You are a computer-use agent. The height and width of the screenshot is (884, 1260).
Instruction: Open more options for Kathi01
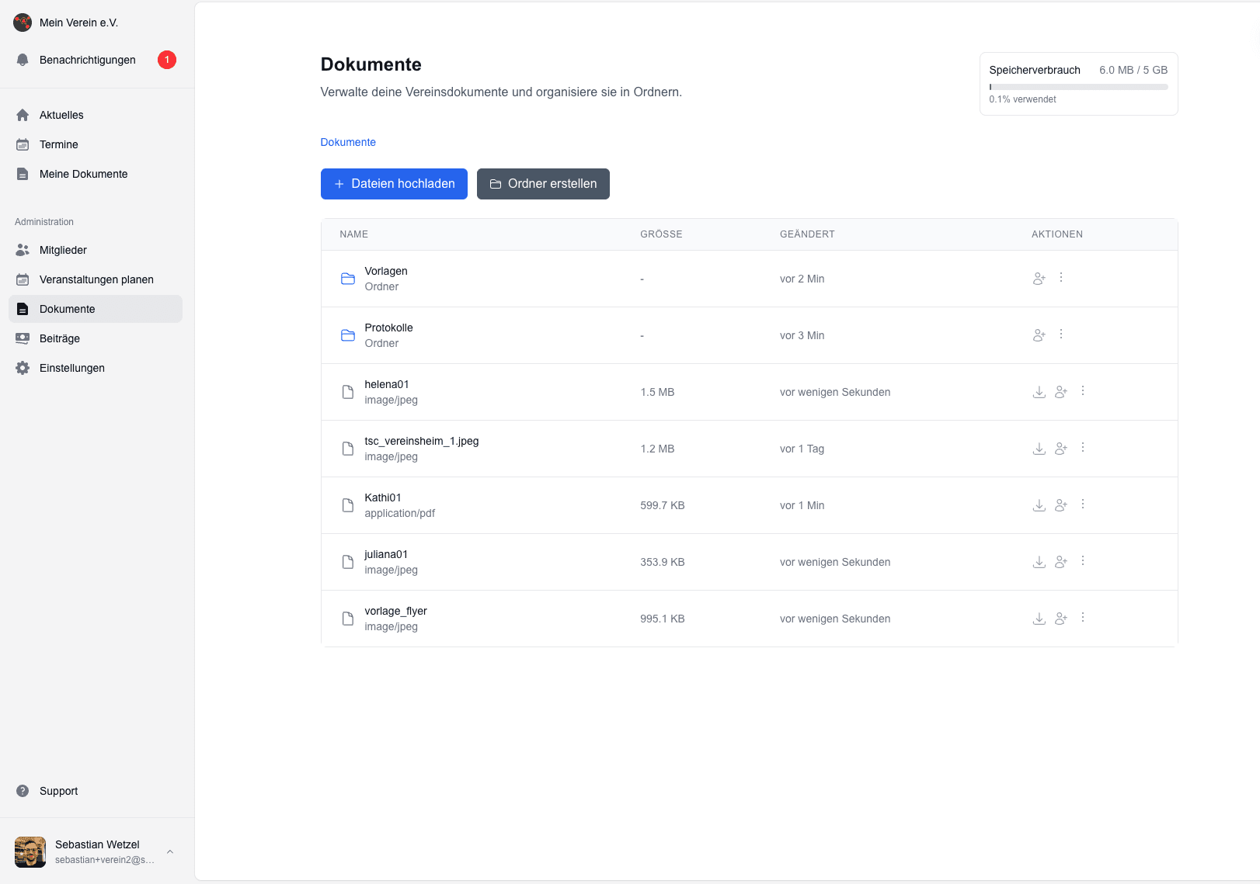tap(1083, 504)
